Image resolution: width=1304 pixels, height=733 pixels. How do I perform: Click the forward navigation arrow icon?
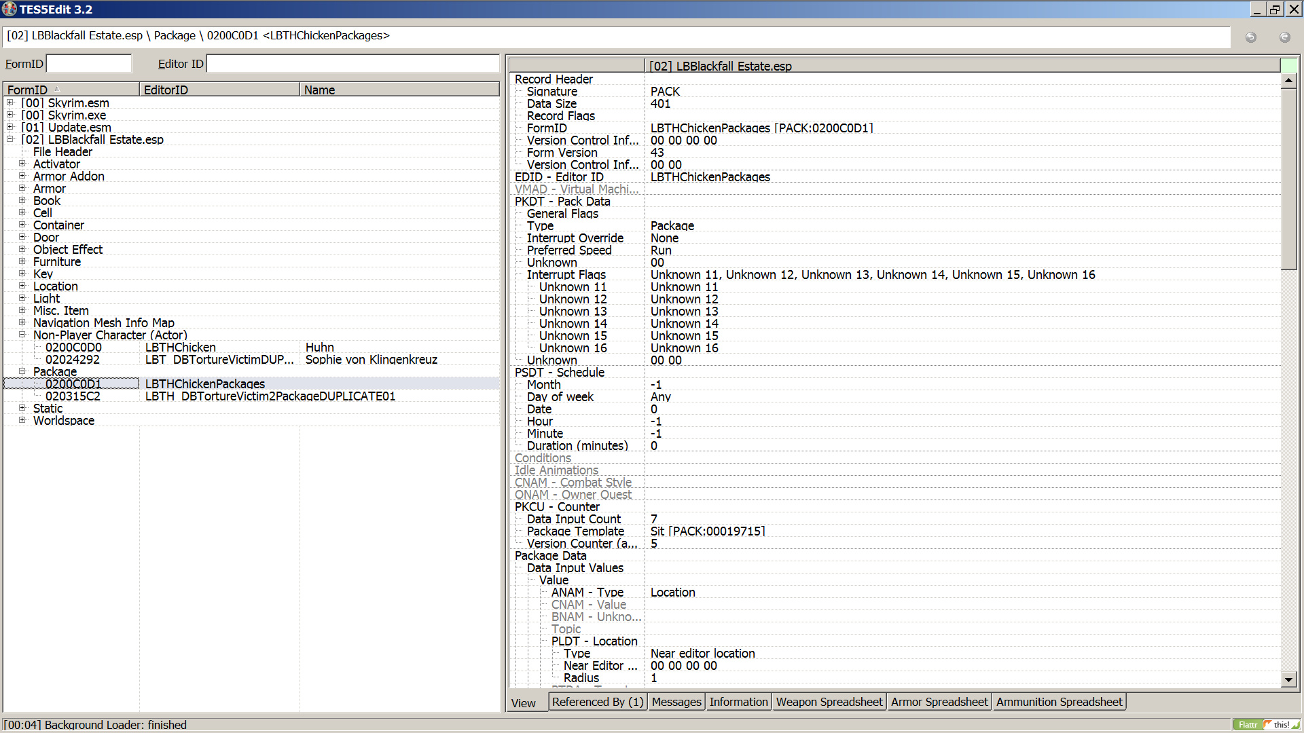coord(1284,37)
